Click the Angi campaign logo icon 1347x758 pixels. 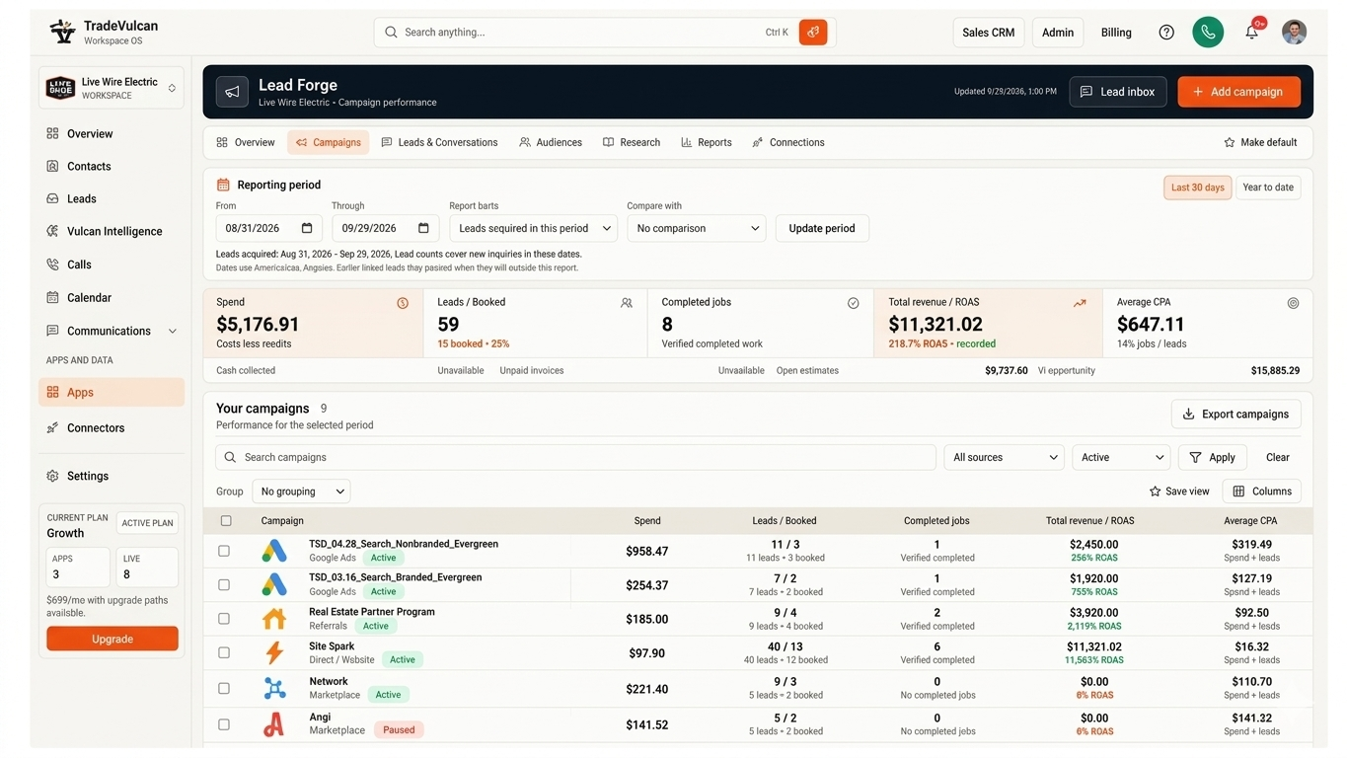coord(274,724)
